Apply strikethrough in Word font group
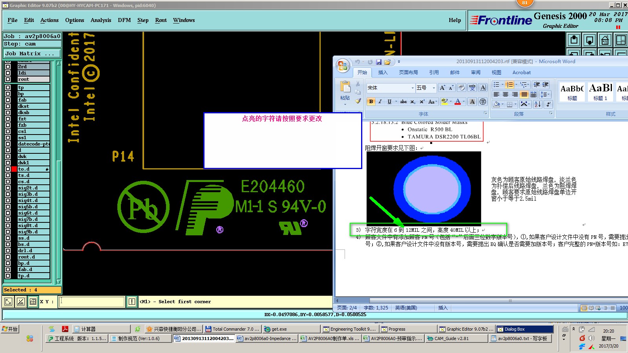 (x=403, y=102)
